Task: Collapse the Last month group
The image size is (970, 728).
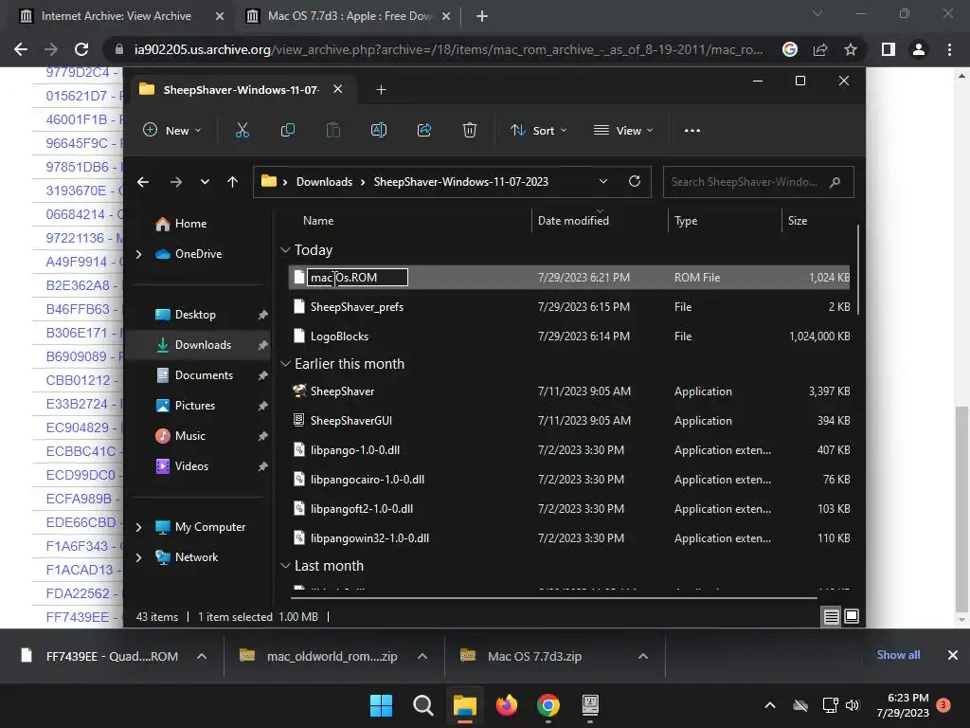Action: (x=285, y=566)
